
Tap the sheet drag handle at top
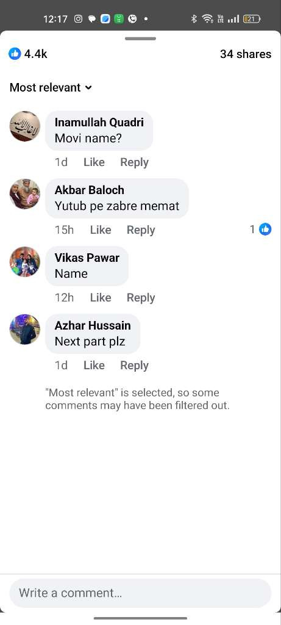140,38
